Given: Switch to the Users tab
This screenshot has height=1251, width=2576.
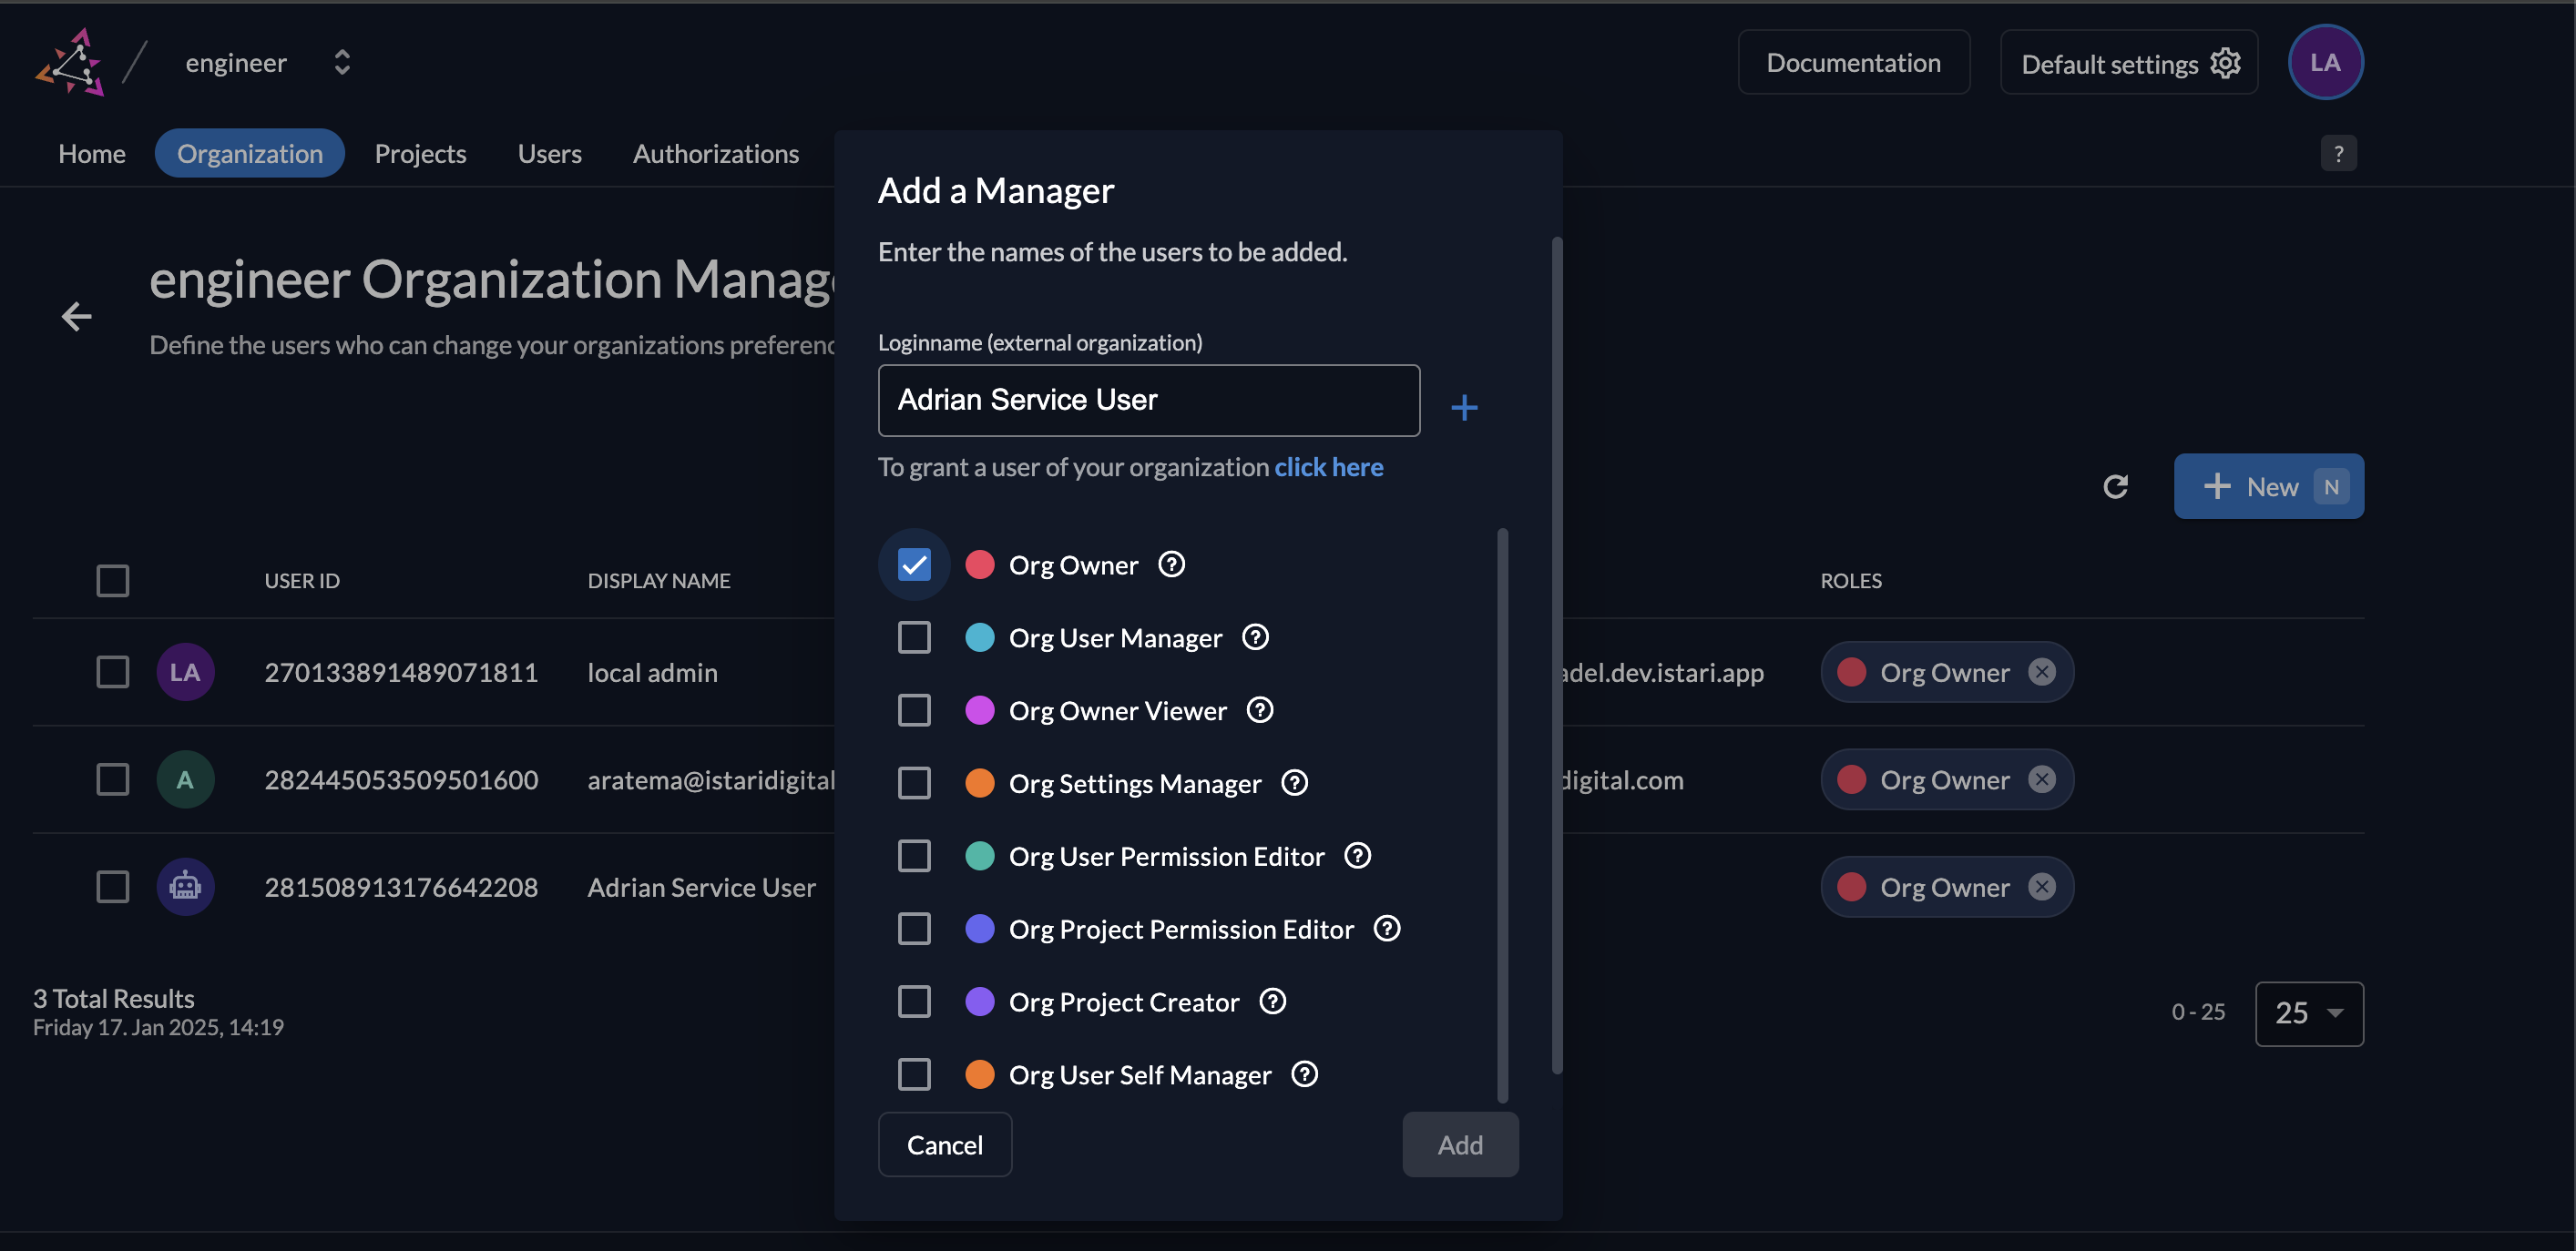Looking at the screenshot, I should tap(549, 153).
